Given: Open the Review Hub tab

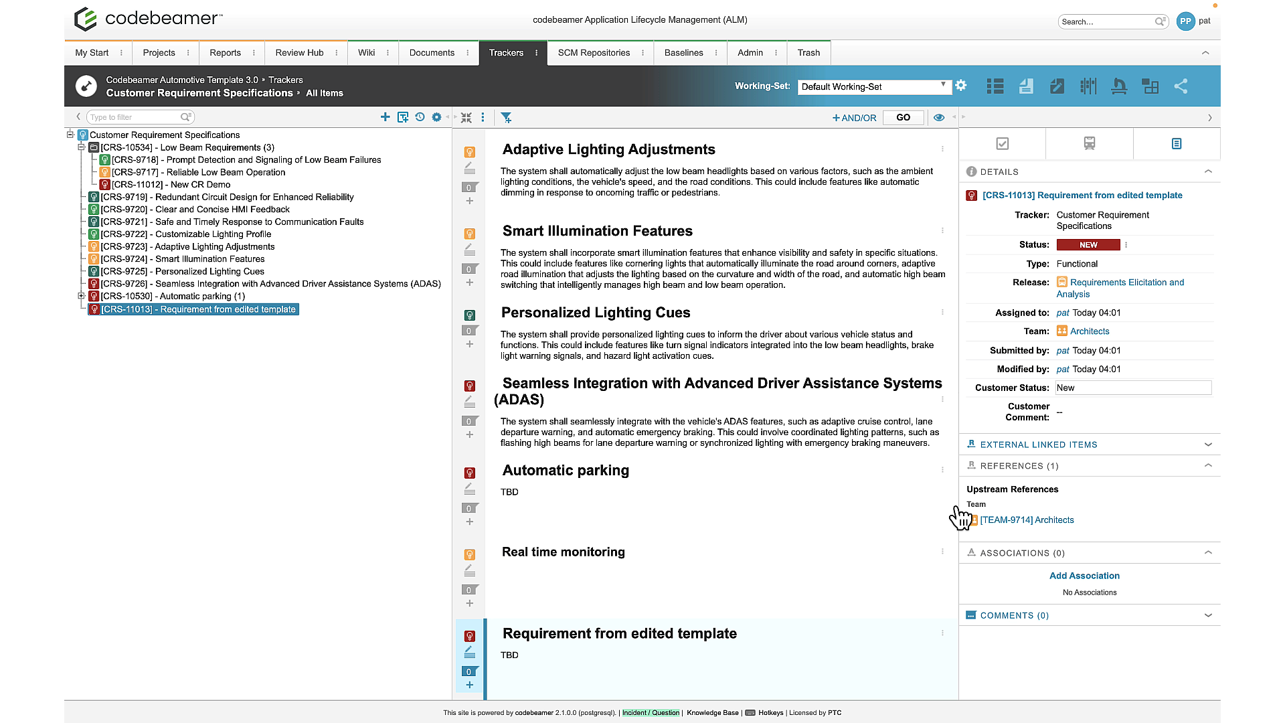Looking at the screenshot, I should (299, 53).
